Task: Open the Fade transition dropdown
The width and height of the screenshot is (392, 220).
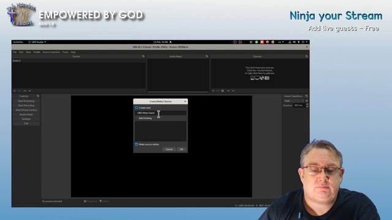Action: [294, 101]
